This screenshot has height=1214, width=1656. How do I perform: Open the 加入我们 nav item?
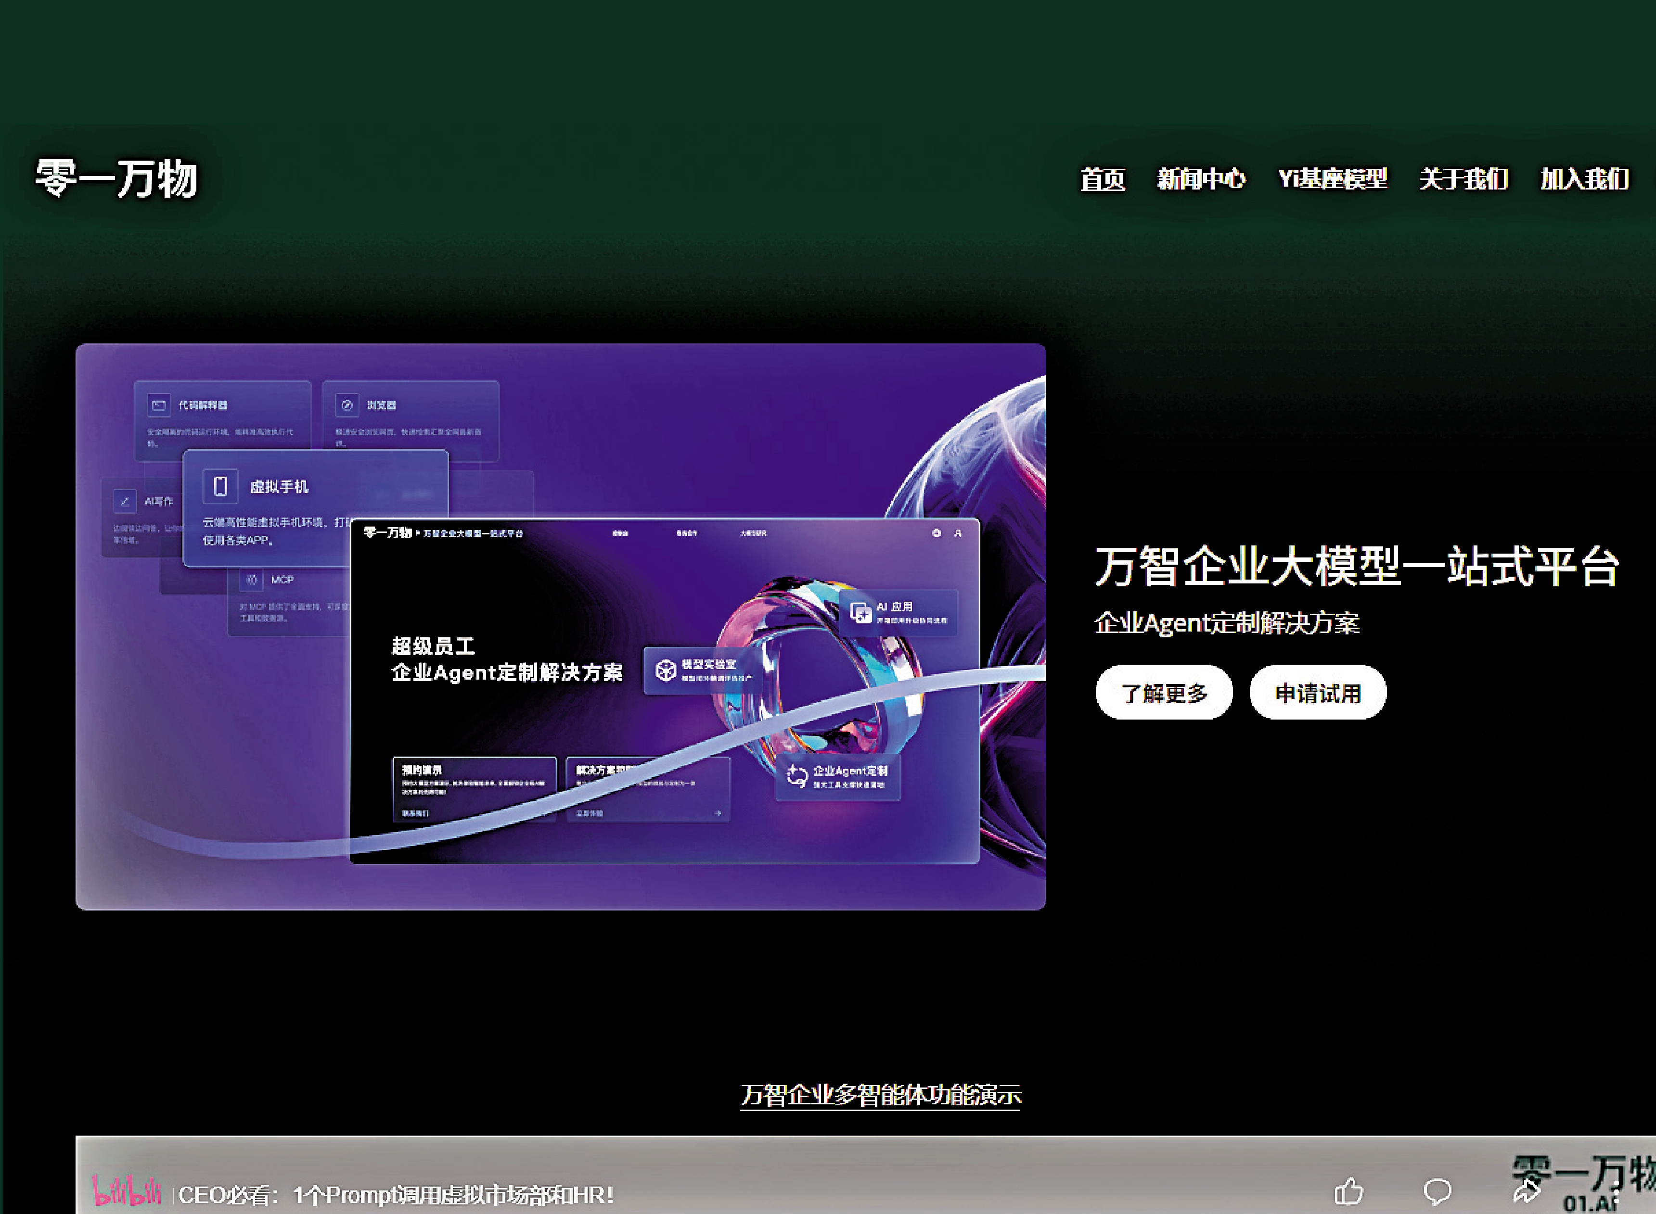point(1585,178)
